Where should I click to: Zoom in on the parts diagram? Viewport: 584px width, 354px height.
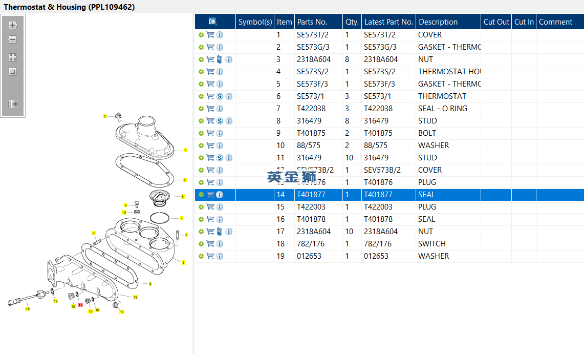(13, 25)
